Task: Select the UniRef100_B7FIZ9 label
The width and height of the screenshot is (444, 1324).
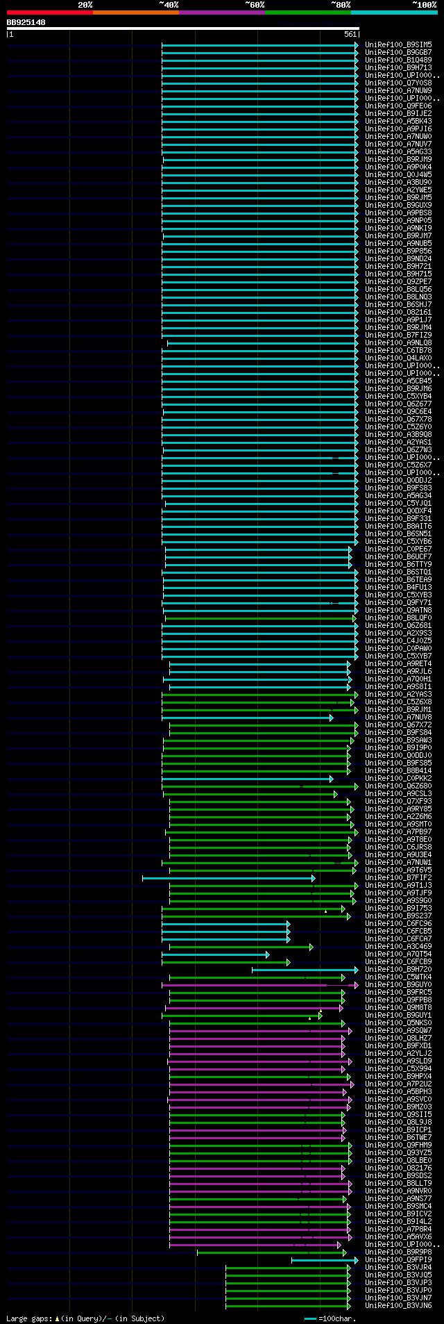Action: (398, 335)
